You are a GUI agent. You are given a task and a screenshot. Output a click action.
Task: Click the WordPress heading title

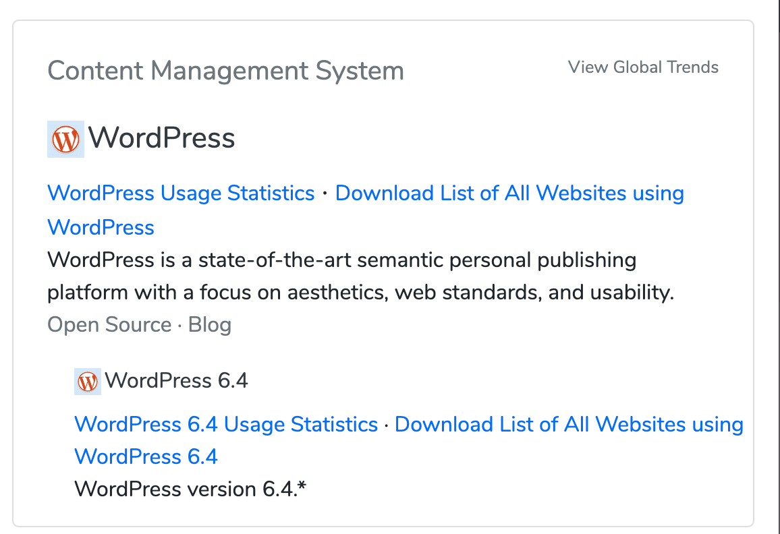(x=161, y=138)
